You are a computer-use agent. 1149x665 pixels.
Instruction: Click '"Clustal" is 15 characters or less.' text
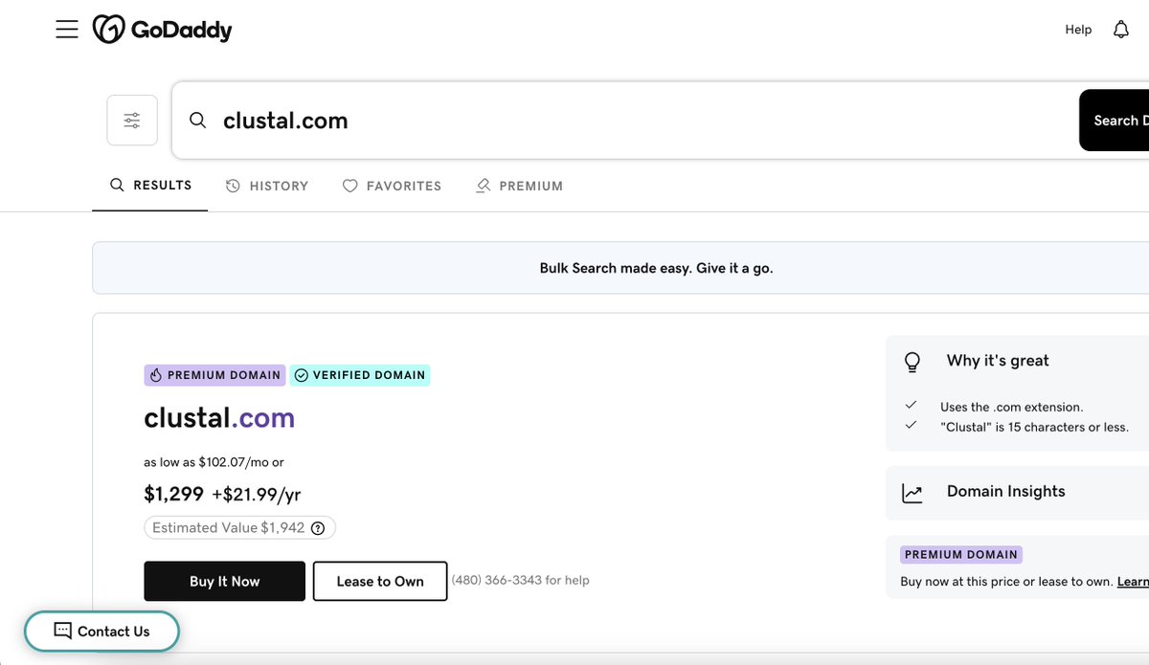tap(1034, 427)
